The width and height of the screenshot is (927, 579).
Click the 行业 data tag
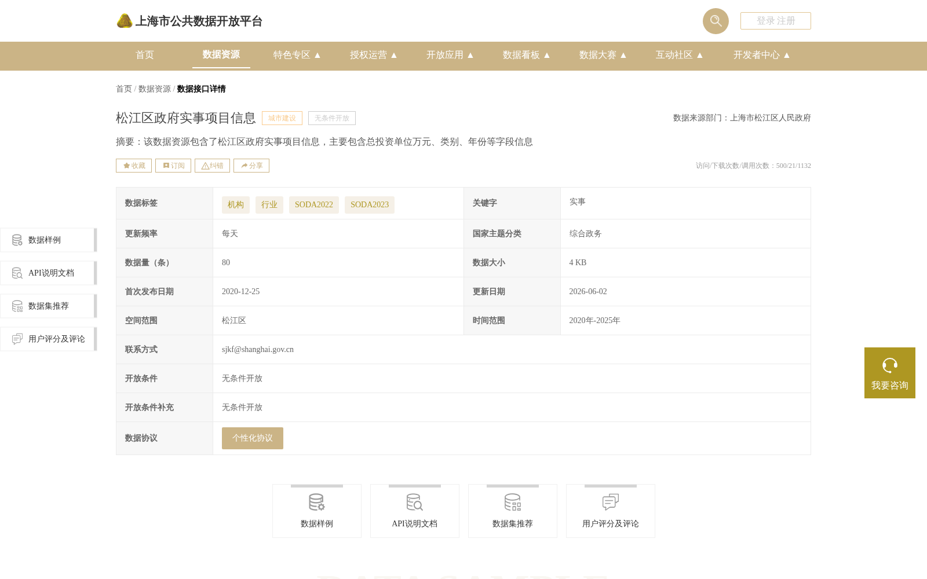[269, 205]
